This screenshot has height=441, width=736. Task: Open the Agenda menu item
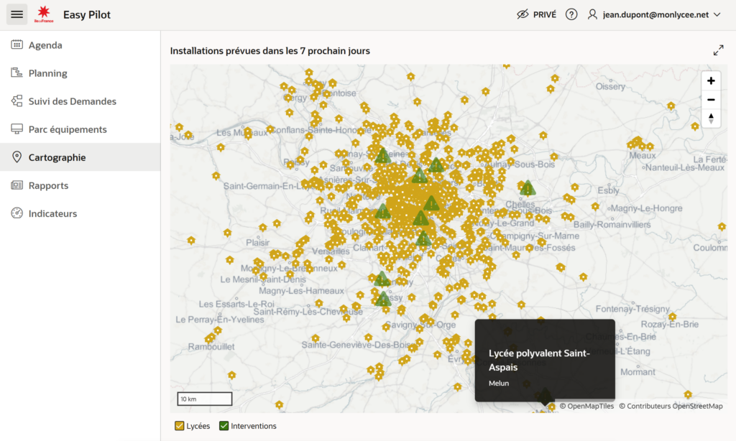coord(80,45)
